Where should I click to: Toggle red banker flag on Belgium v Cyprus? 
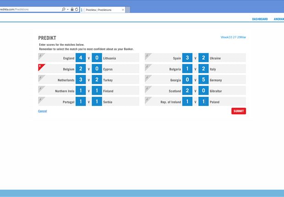tap(41, 67)
